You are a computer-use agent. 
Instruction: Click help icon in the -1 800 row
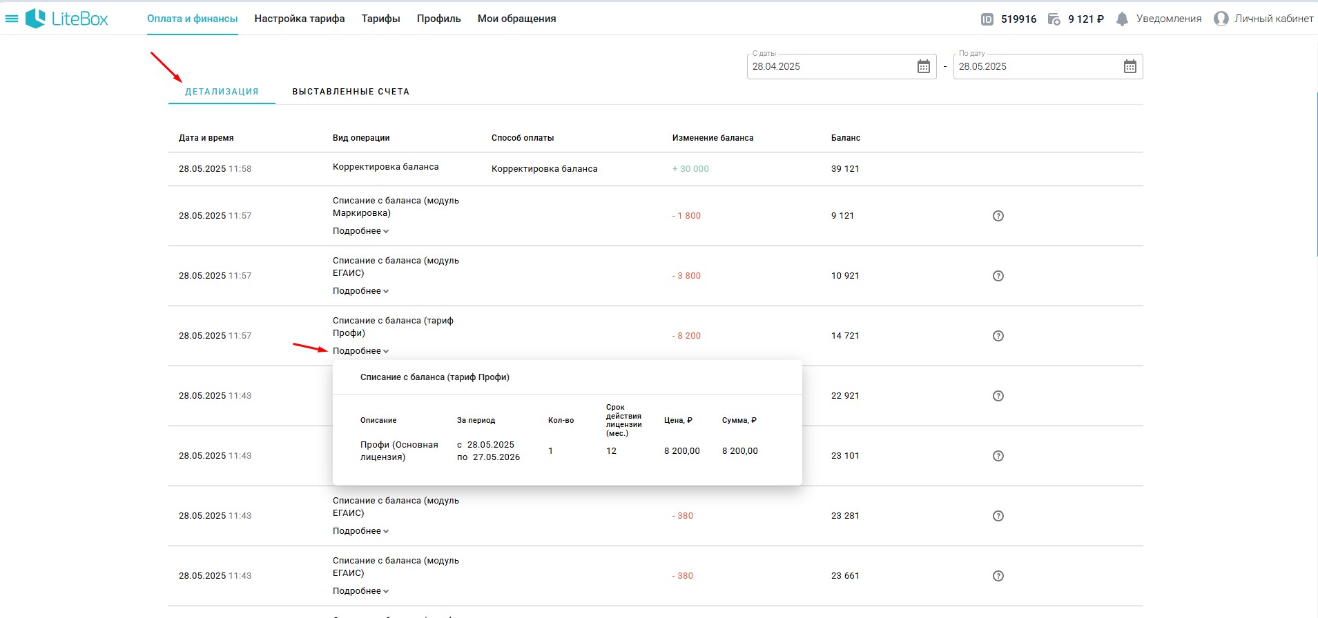coord(998,216)
